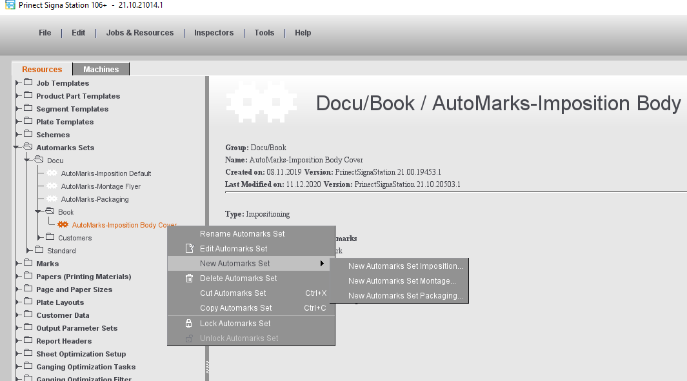Click the AutoMarks-Montage Flyer gear icon

52,186
